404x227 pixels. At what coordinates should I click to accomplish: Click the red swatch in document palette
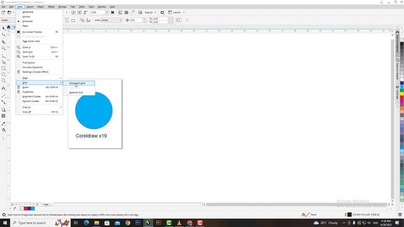26,209
